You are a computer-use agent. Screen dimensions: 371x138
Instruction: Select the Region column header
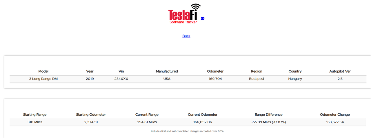coord(257,71)
